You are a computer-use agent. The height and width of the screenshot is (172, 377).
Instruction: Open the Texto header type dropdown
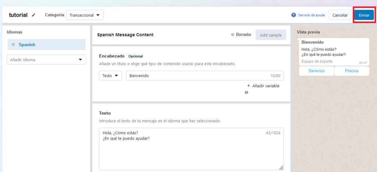pyautogui.click(x=110, y=76)
